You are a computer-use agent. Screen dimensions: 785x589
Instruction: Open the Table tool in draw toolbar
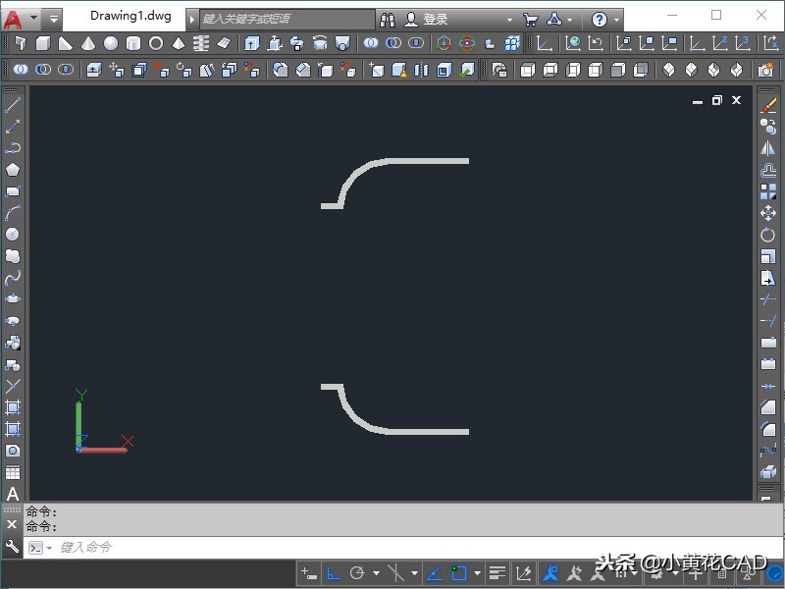coord(13,472)
